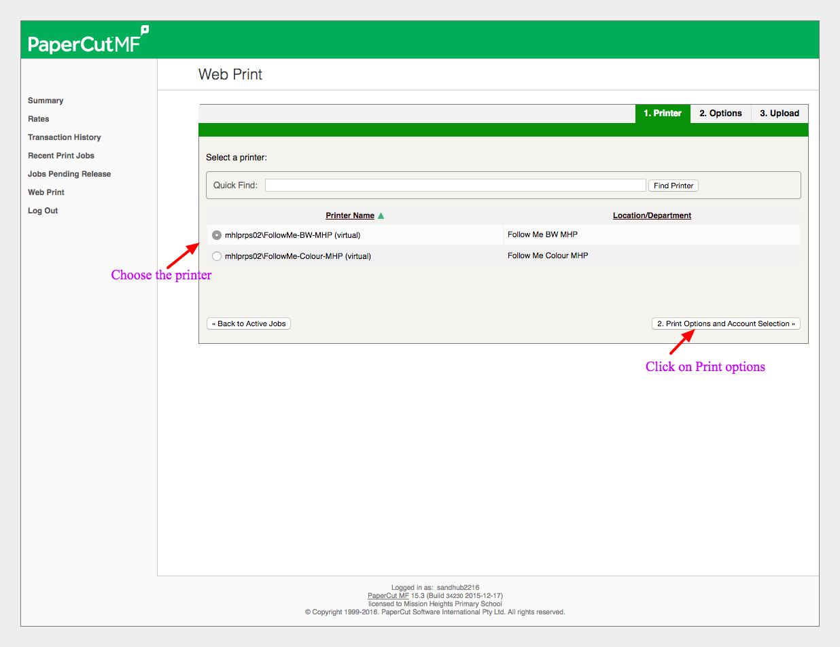Focus the Quick Find text field
840x647 pixels.
(455, 186)
